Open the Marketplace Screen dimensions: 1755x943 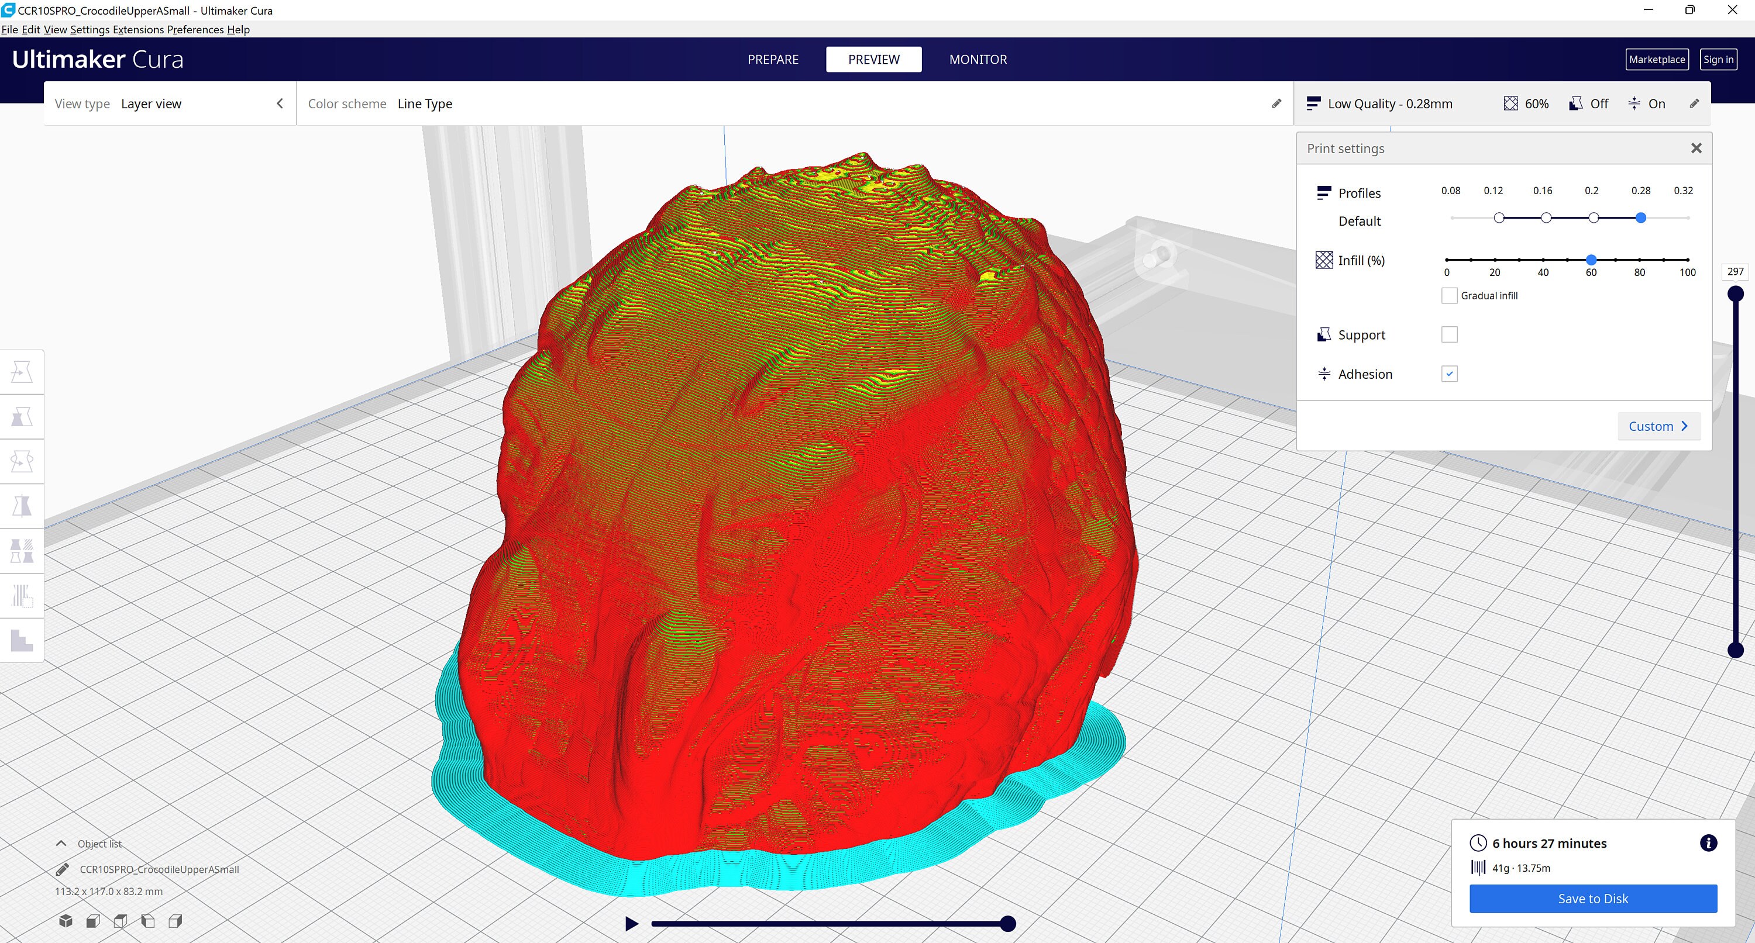pos(1657,59)
